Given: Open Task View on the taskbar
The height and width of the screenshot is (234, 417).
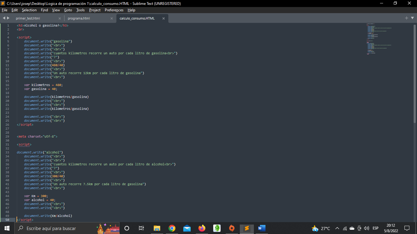Looking at the screenshot, I should pos(141,228).
